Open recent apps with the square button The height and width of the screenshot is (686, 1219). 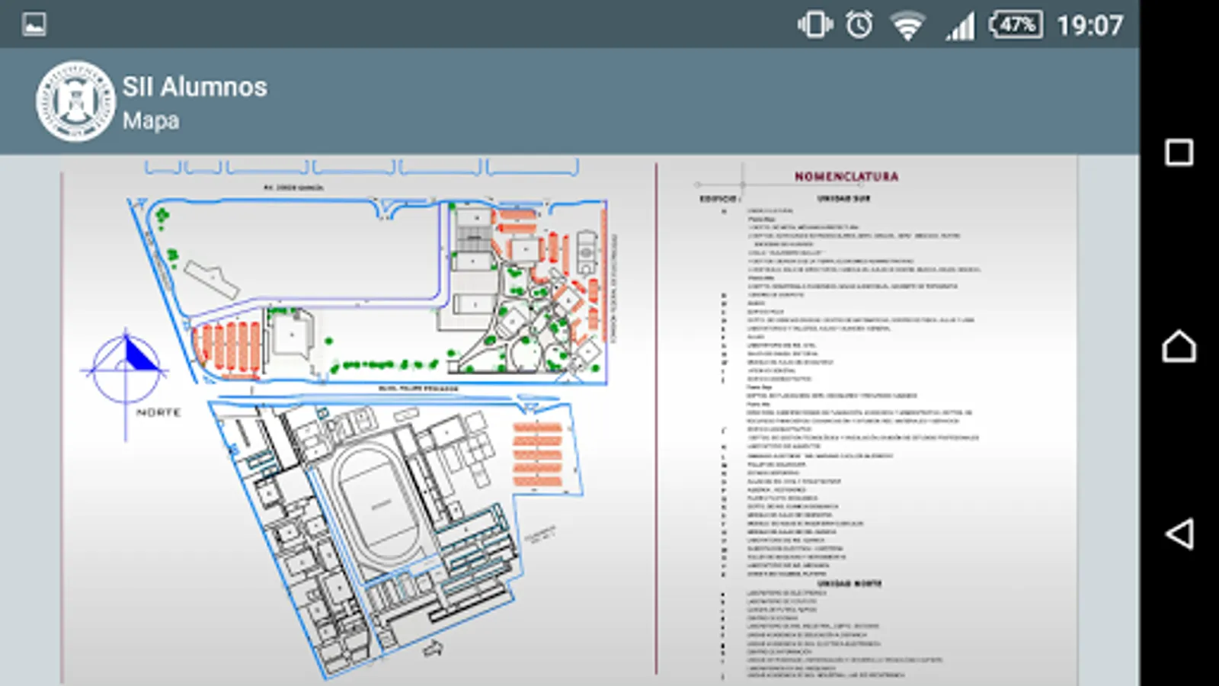pyautogui.click(x=1179, y=152)
